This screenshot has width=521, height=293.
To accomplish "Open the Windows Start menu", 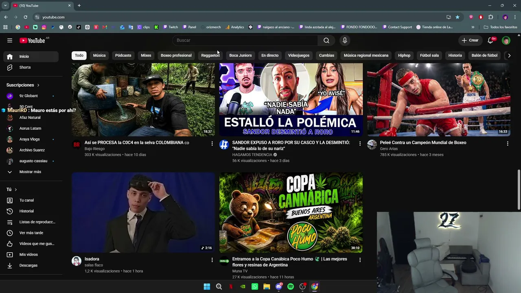I will [207, 286].
